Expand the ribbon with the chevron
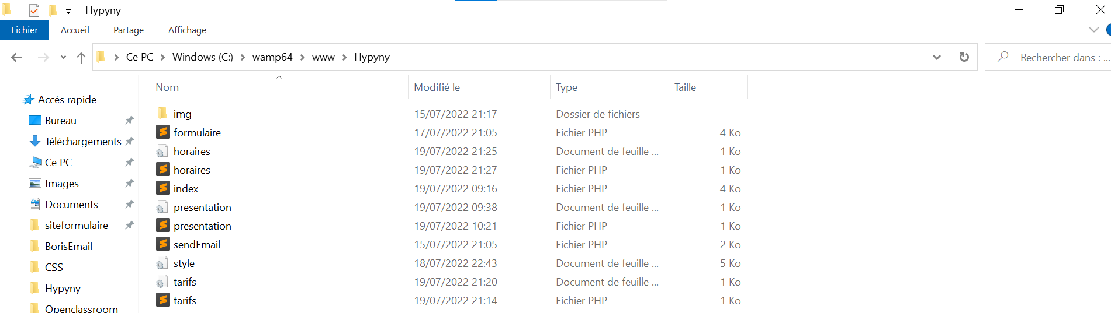This screenshot has width=1111, height=313. (x=1093, y=30)
